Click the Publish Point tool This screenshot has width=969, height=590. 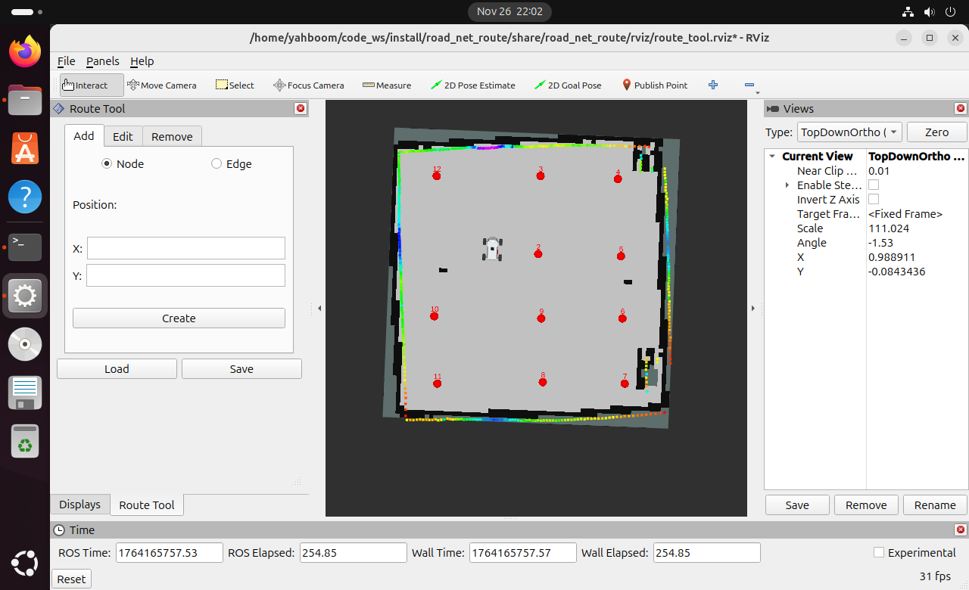tap(654, 85)
